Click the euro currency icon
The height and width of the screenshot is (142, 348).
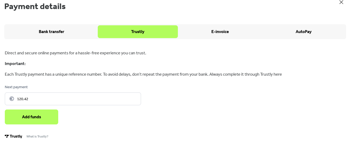click(x=12, y=99)
